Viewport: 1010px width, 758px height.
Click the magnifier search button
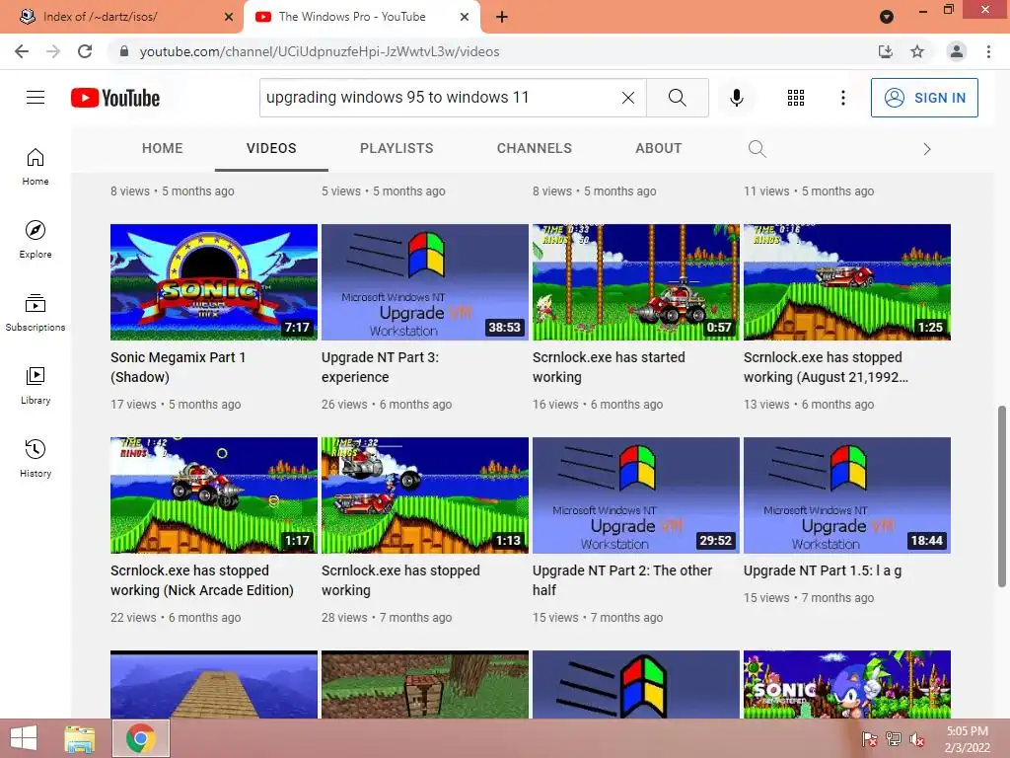click(x=677, y=98)
